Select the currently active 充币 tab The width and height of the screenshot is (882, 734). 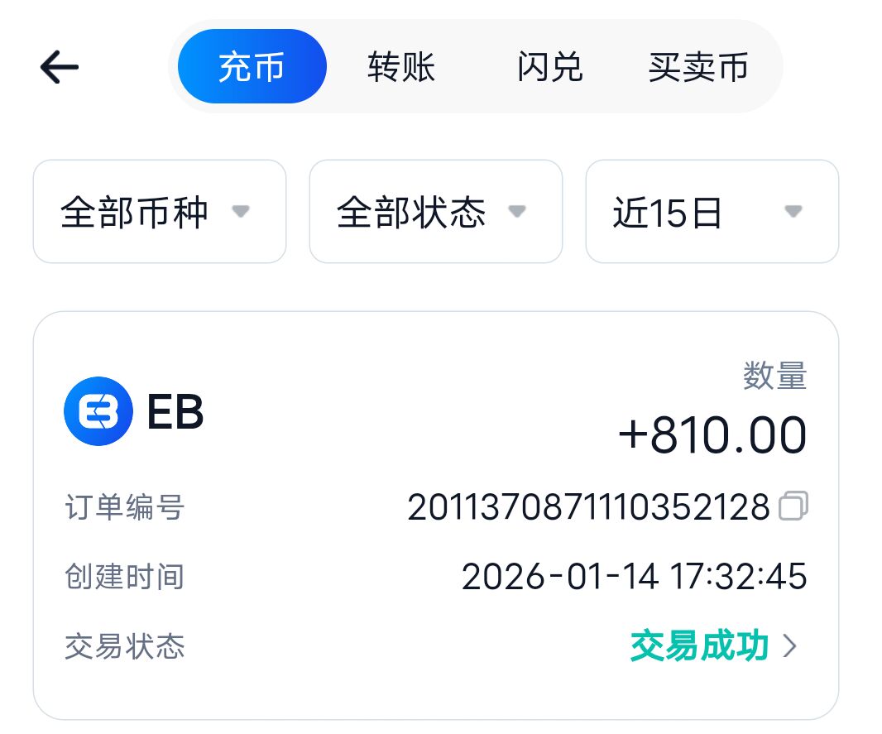click(251, 66)
